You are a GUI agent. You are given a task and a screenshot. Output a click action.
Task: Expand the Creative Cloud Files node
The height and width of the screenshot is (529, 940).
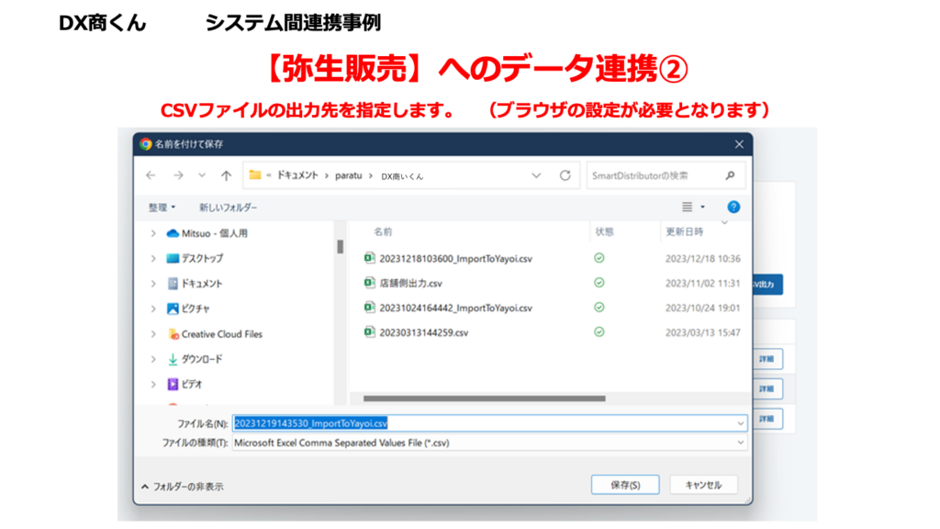click(153, 334)
